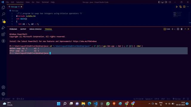Screen dimensions: 191x107
Task: Click the master branch indicator
Action: (6, 99)
